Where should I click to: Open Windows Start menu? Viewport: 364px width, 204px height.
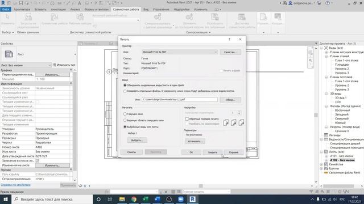pos(6,199)
